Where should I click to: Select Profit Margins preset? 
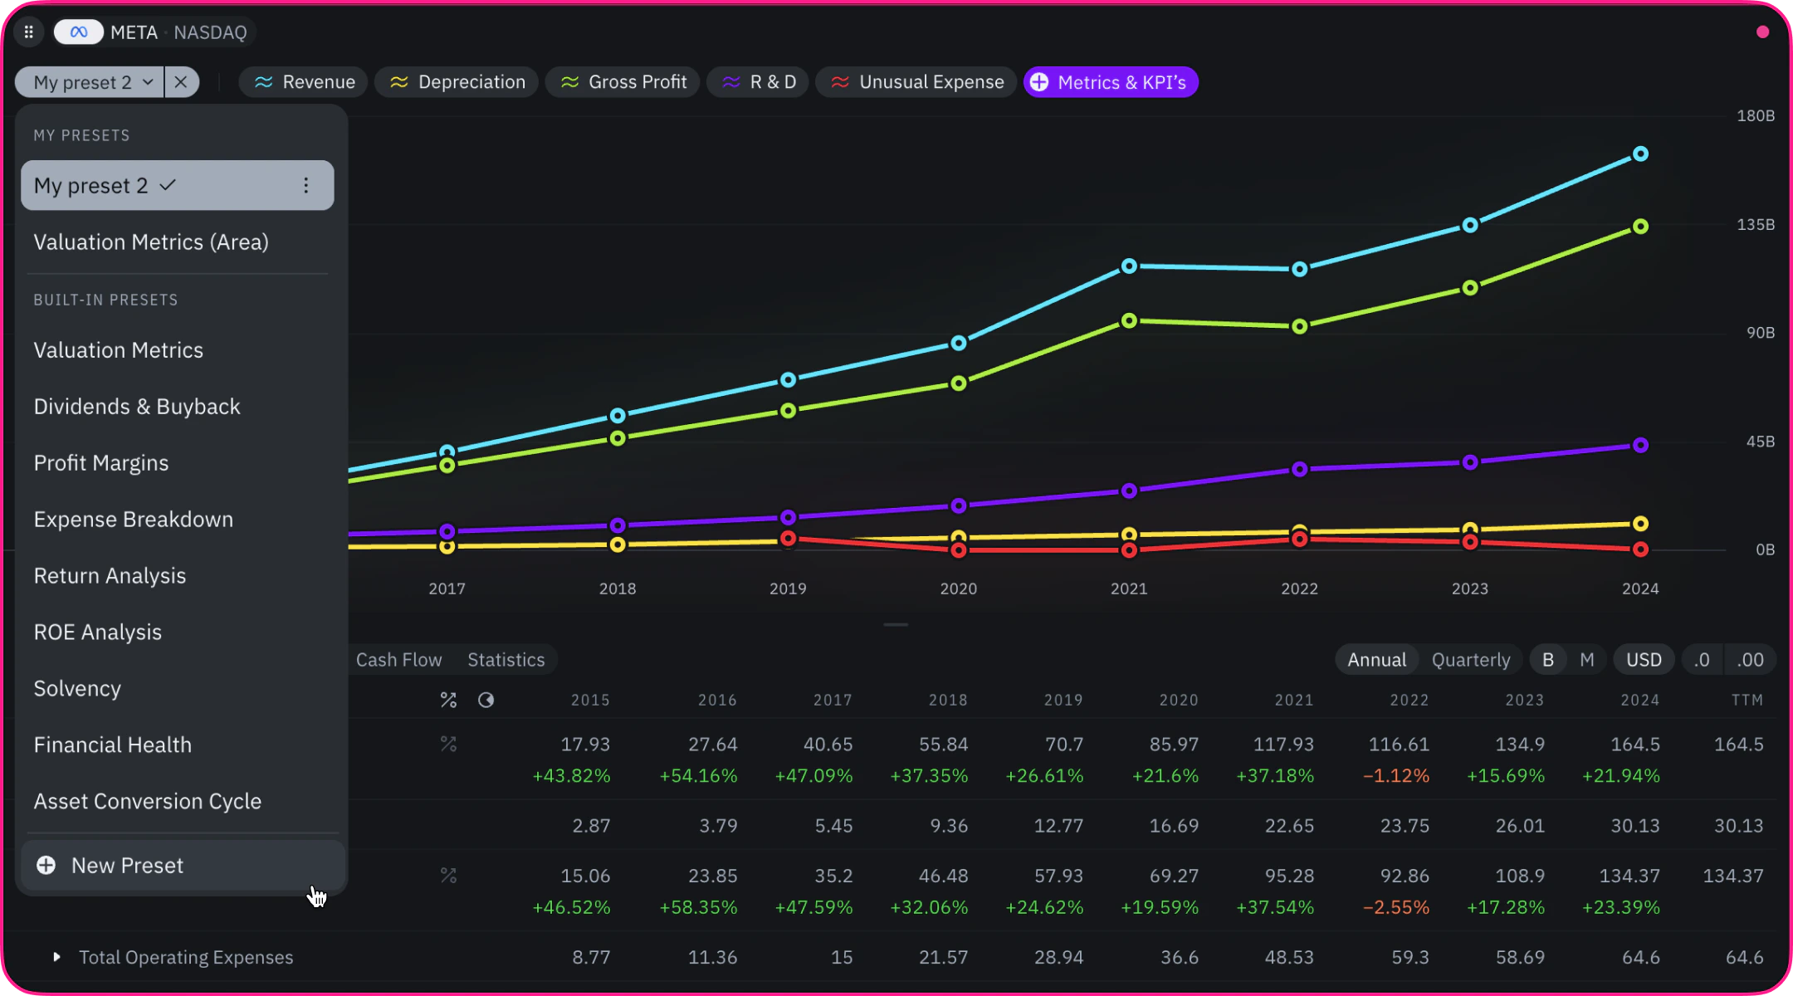[x=101, y=463]
